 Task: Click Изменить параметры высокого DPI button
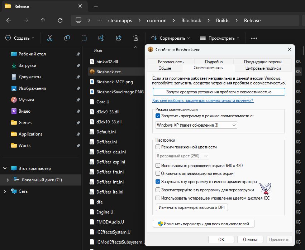point(192,207)
